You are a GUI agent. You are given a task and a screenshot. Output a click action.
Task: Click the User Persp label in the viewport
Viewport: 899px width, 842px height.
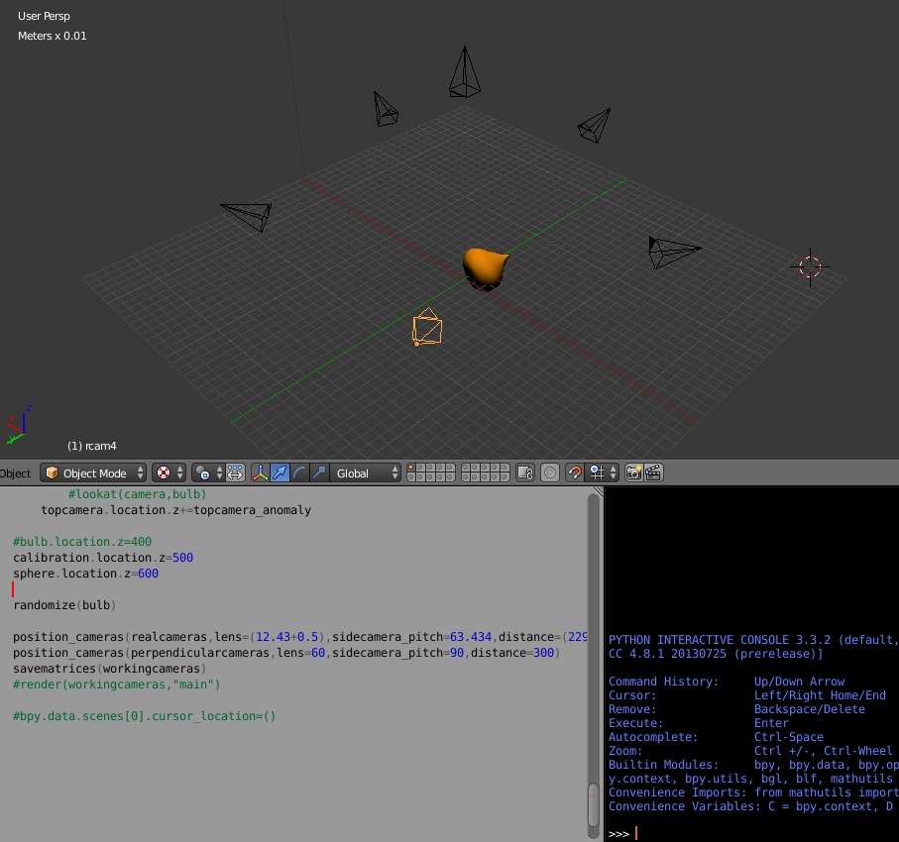44,15
